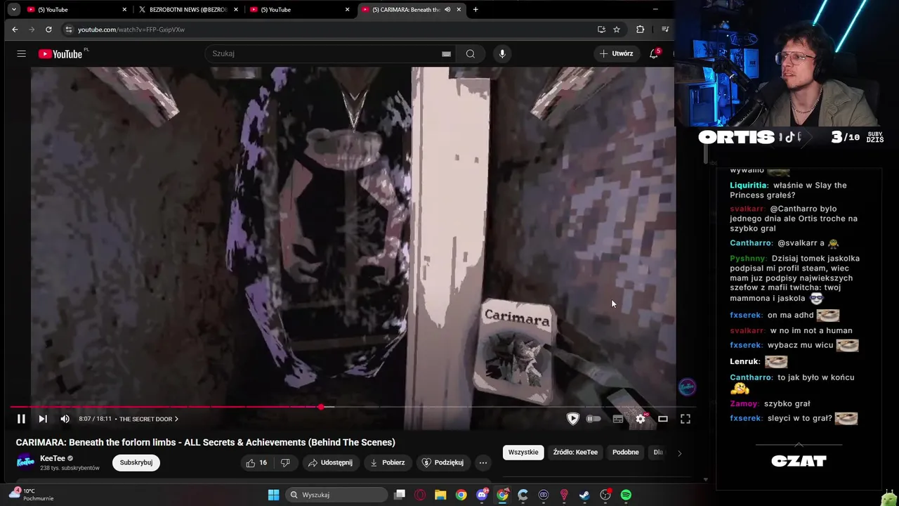This screenshot has width=899, height=506.
Task: Select the Wszystkie filter chip
Action: 523,452
